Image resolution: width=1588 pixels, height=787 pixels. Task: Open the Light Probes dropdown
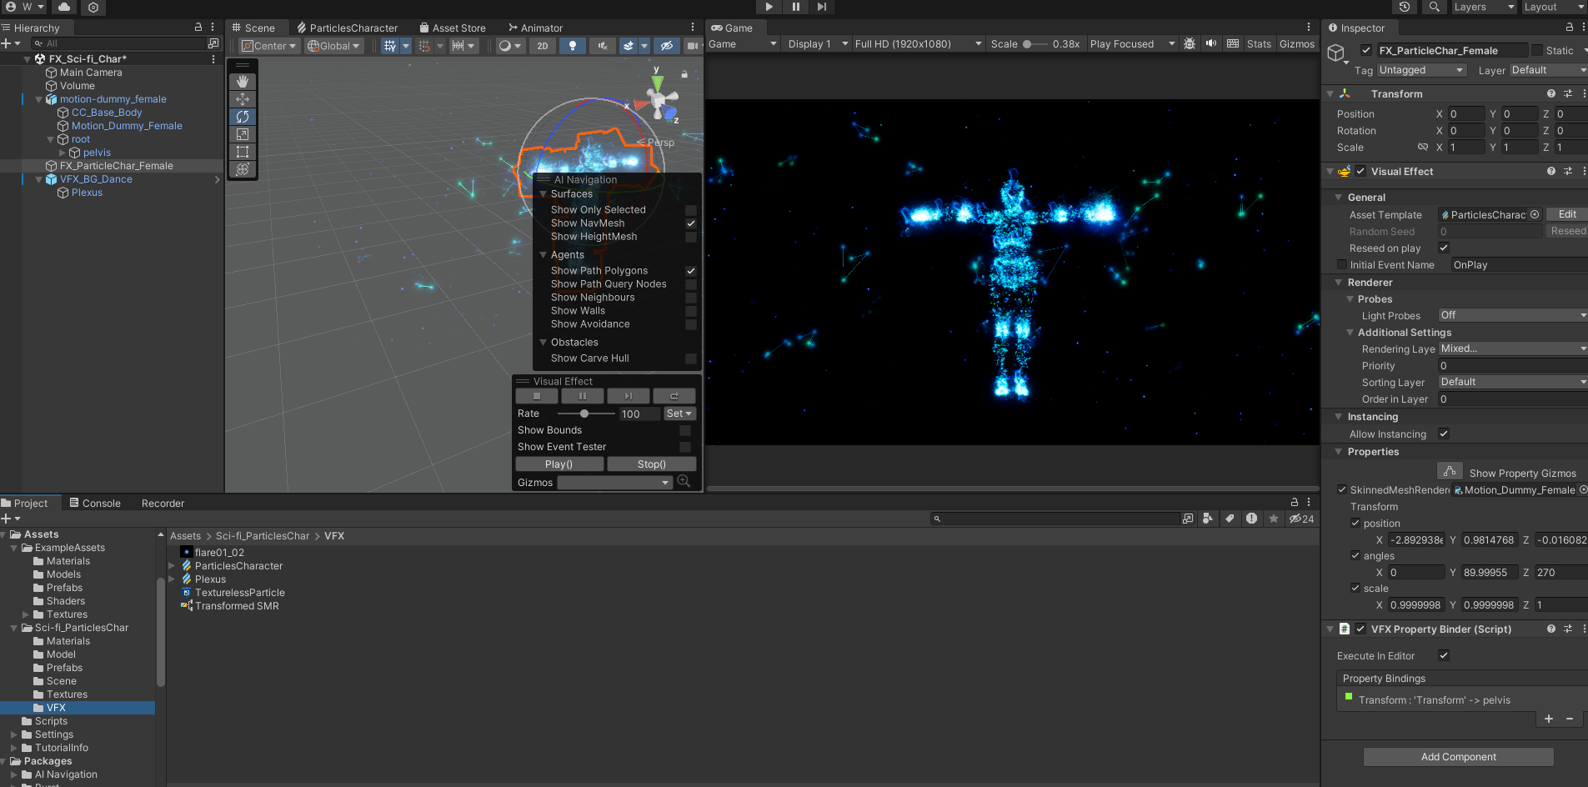point(1510,315)
